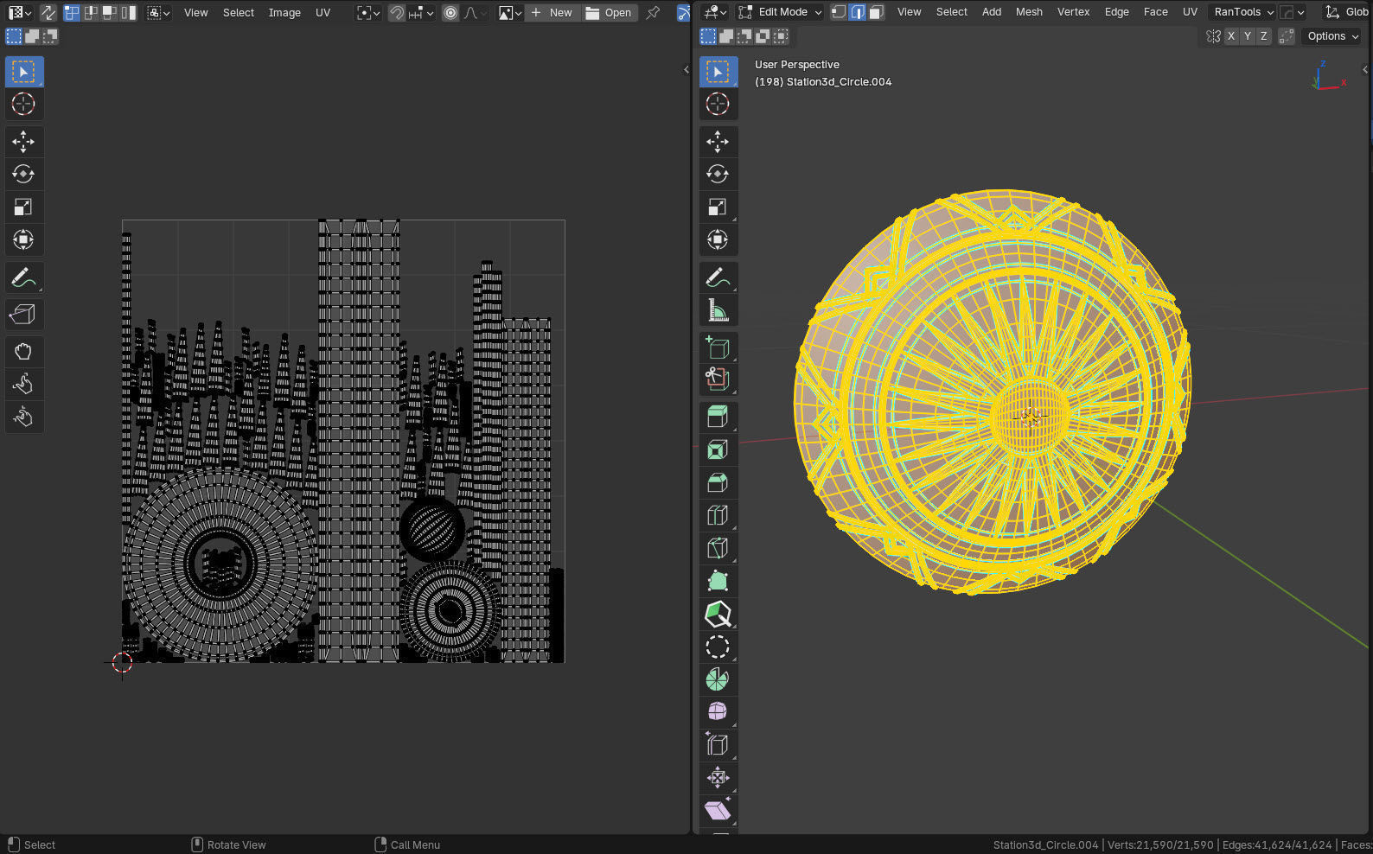The image size is (1373, 854).
Task: Open the UV menu in UV editor
Action: tap(322, 13)
